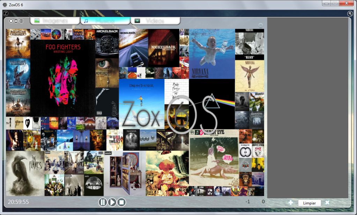Select Dream Theater Six Degrees album cover
This screenshot has width=357, height=215.
click(x=114, y=140)
